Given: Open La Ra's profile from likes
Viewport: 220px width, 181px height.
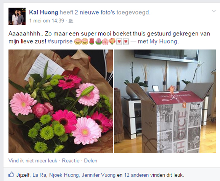Looking at the screenshot, I should [39, 175].
